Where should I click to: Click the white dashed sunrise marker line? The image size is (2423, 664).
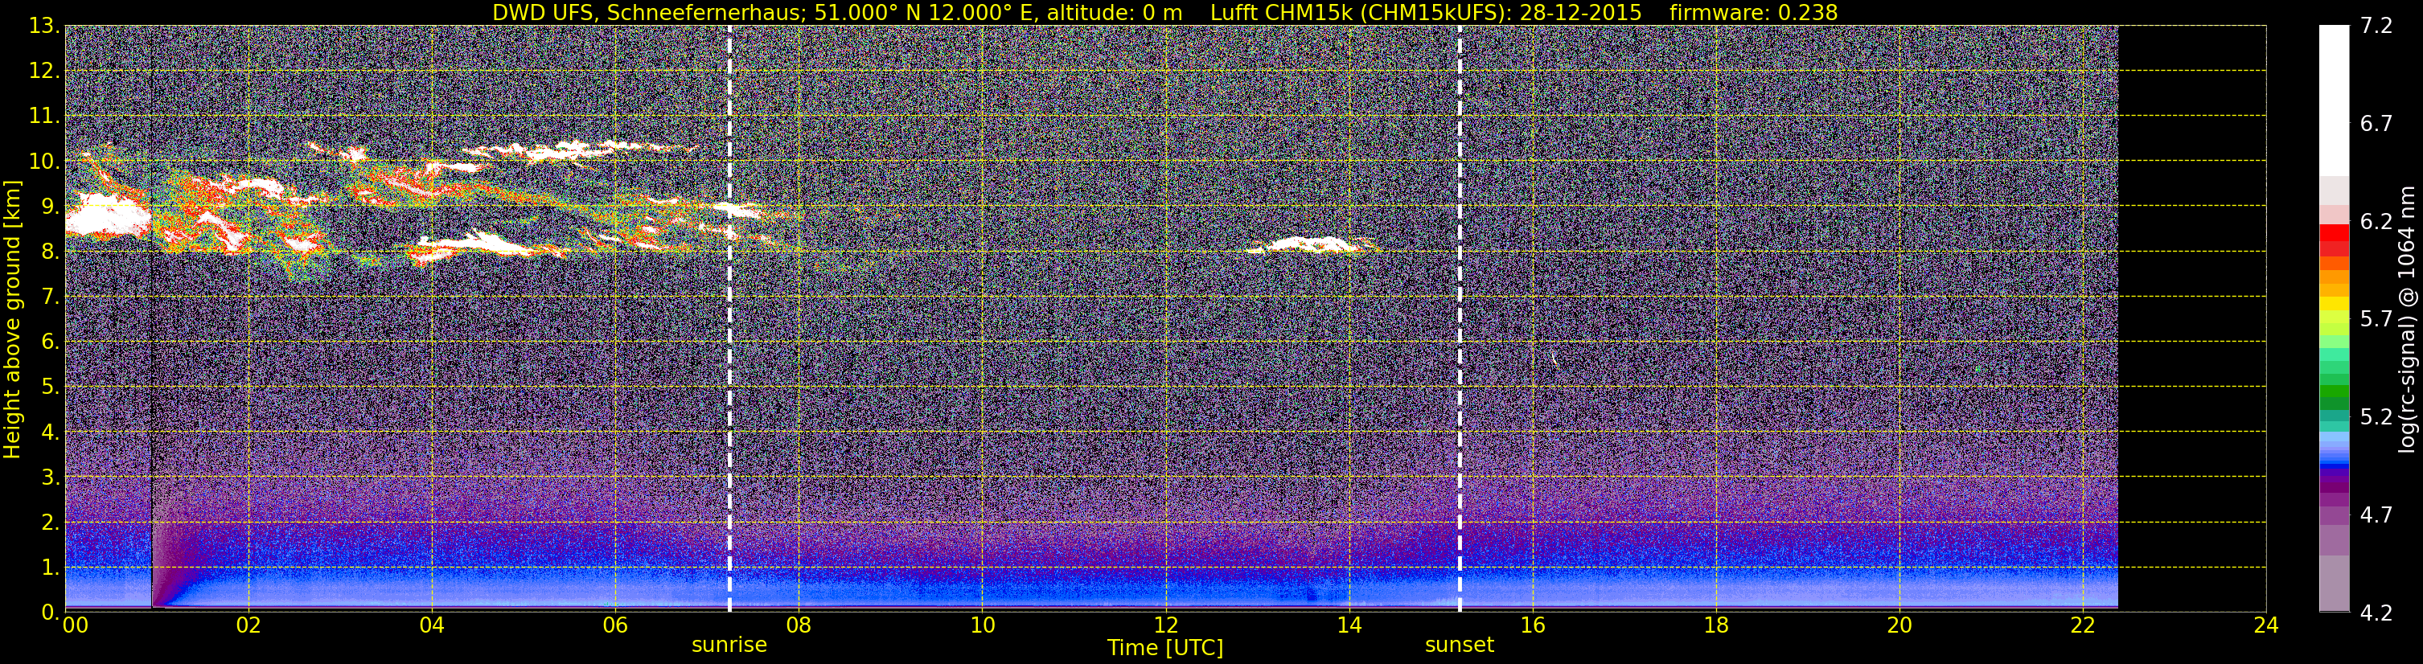click(x=730, y=319)
